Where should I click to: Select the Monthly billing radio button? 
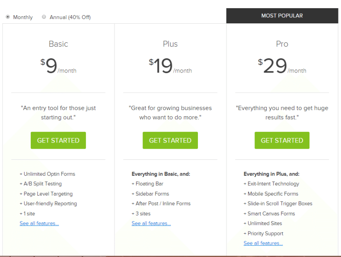pos(8,17)
